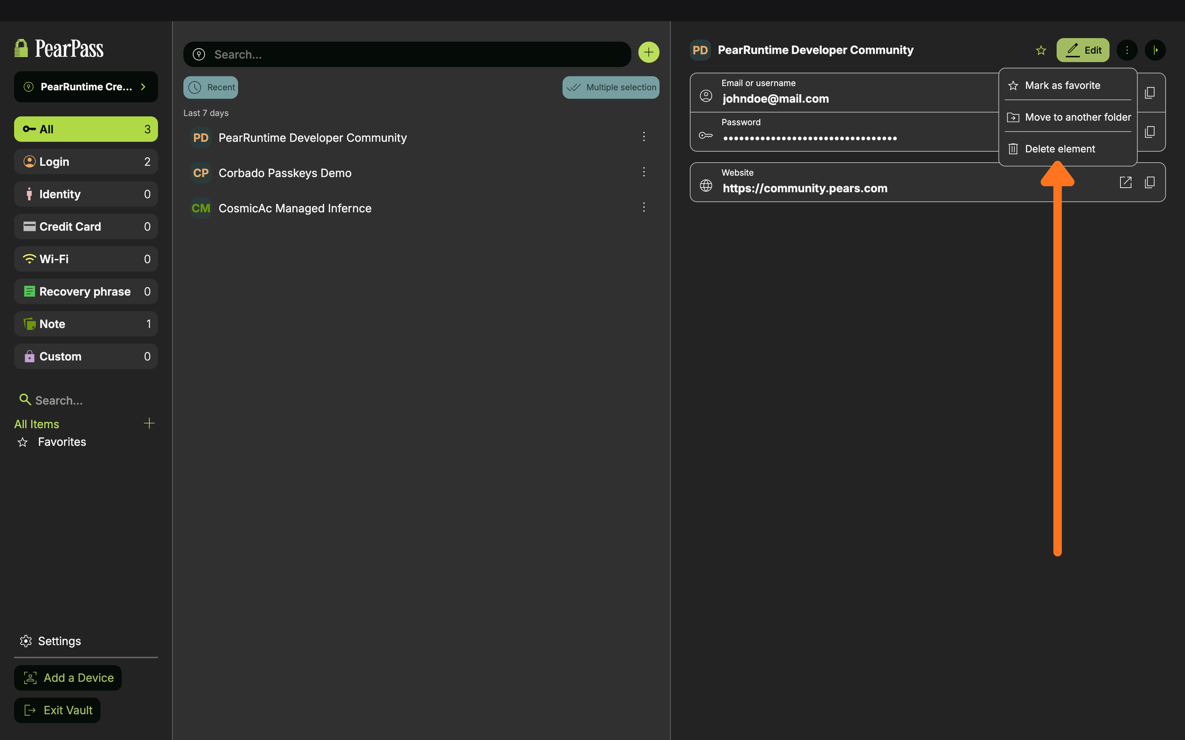The height and width of the screenshot is (740, 1185).
Task: Open website link in external browser
Action: point(1125,183)
